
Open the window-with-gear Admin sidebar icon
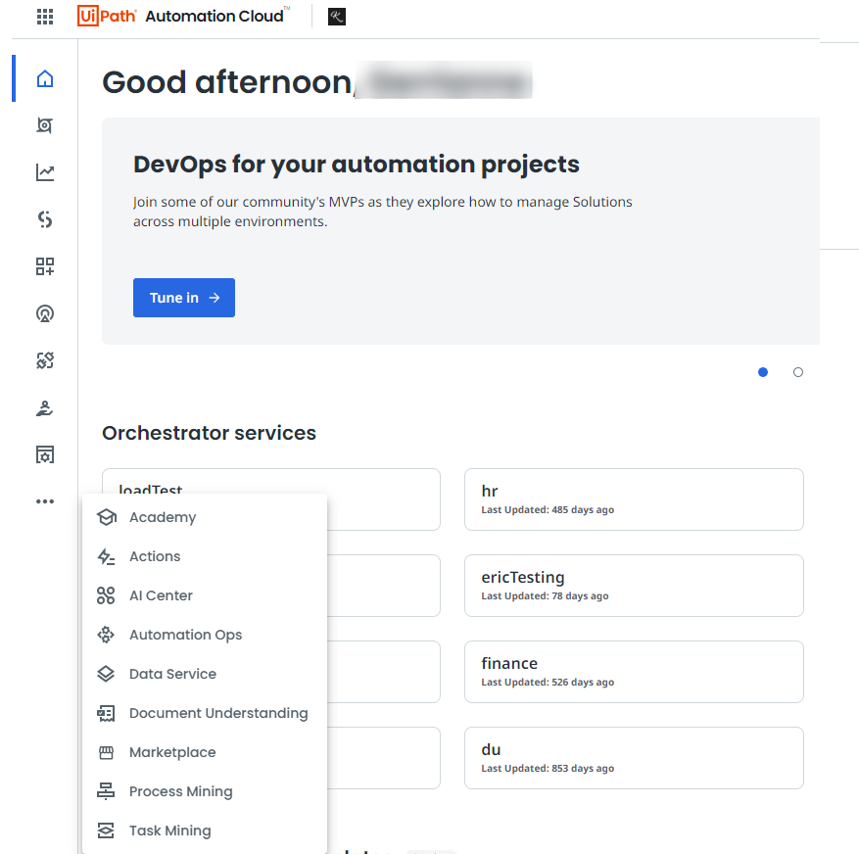pos(45,454)
